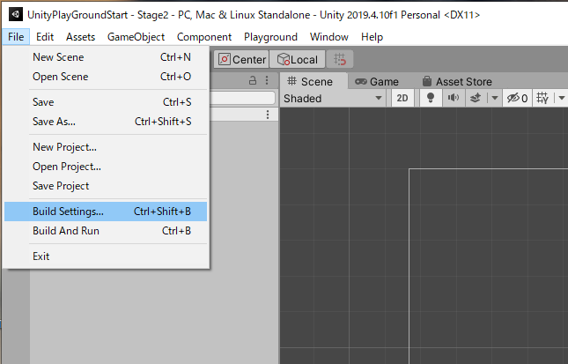Toggle scene grid visibility icon
This screenshot has width=568, height=364.
[542, 98]
